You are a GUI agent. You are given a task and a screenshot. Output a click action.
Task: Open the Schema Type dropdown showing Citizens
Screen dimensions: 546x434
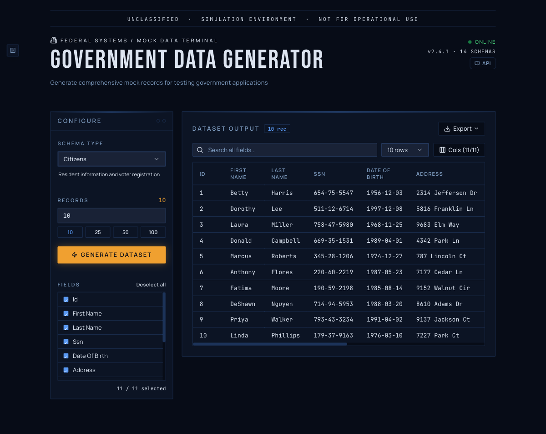point(111,159)
